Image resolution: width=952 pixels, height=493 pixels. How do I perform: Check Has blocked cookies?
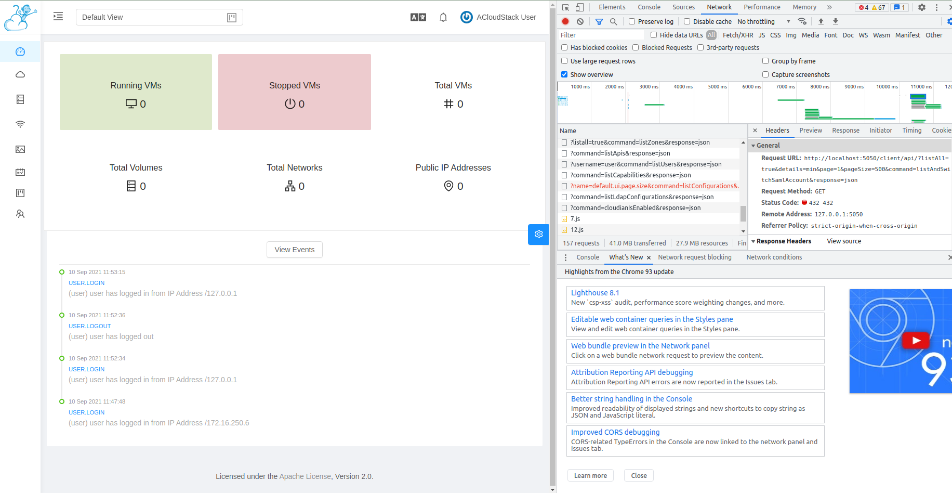click(564, 47)
